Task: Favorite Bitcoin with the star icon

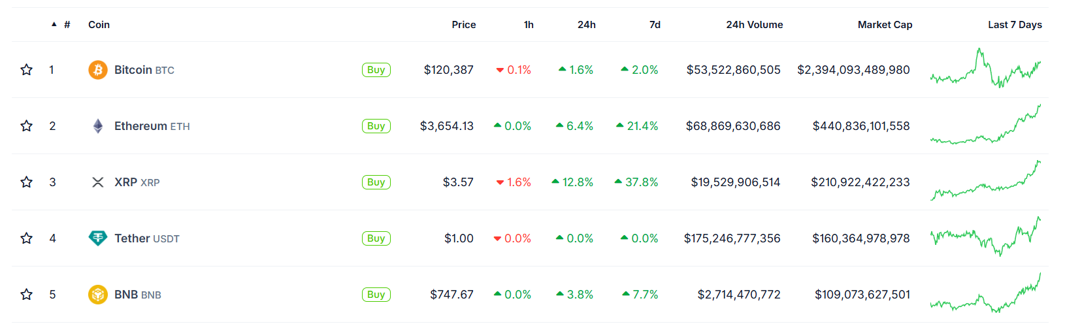Action: (x=27, y=70)
